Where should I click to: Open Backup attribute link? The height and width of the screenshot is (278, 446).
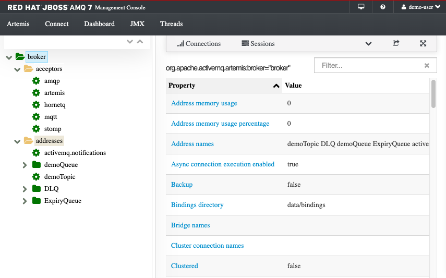182,185
